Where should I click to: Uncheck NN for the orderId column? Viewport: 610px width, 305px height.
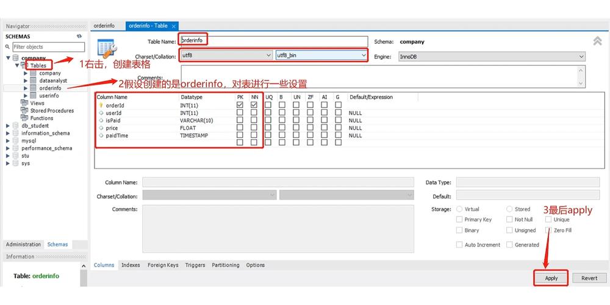[x=254, y=105]
